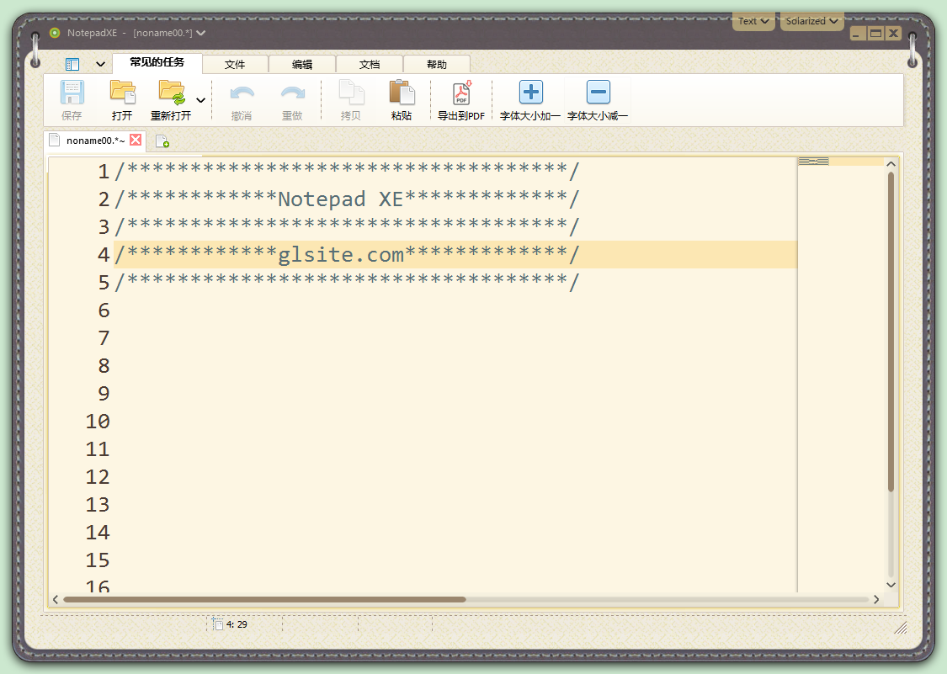The image size is (947, 674).
Task: Click the Reopen (重新打开) icon
Action: pos(172,93)
